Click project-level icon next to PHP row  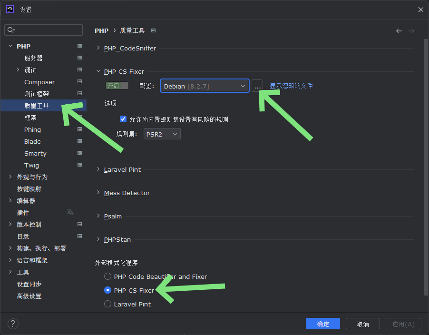(x=79, y=46)
